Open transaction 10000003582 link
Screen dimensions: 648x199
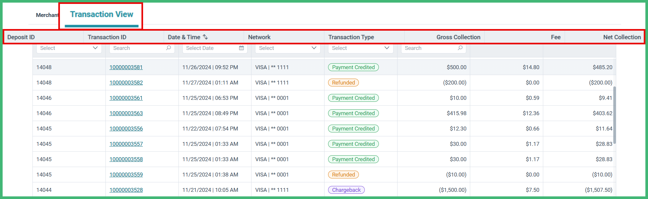coord(126,83)
